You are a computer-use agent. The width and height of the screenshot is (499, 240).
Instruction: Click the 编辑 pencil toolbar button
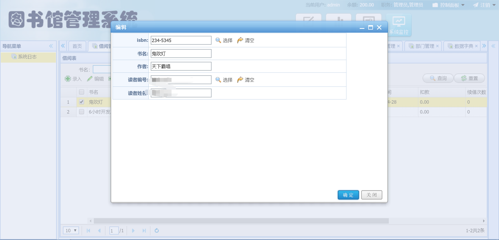(95, 79)
